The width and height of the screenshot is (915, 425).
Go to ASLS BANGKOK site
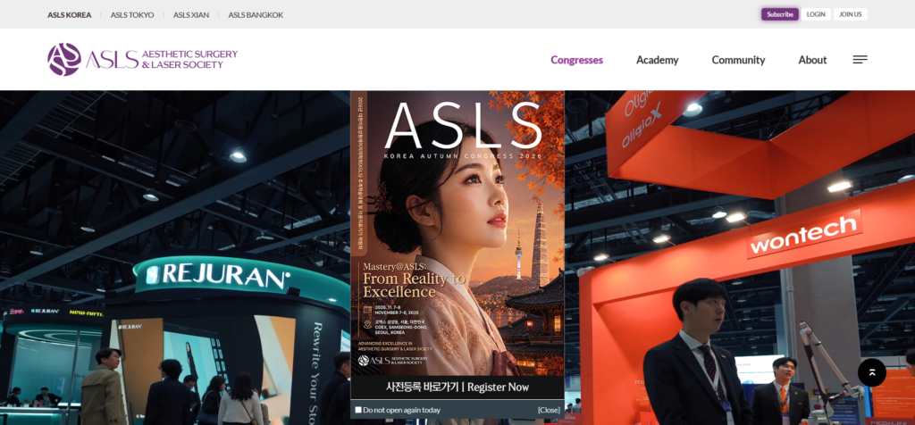tap(256, 14)
